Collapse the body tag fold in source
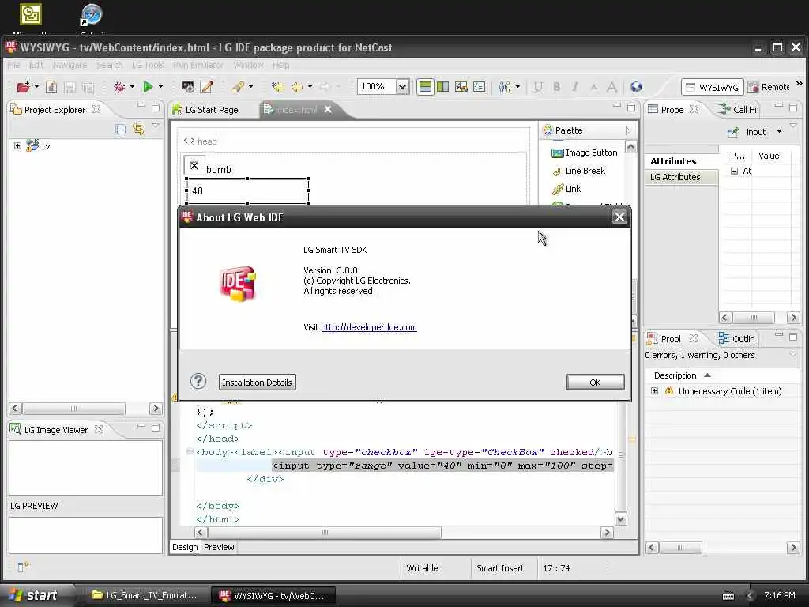809x607 pixels. [x=190, y=452]
